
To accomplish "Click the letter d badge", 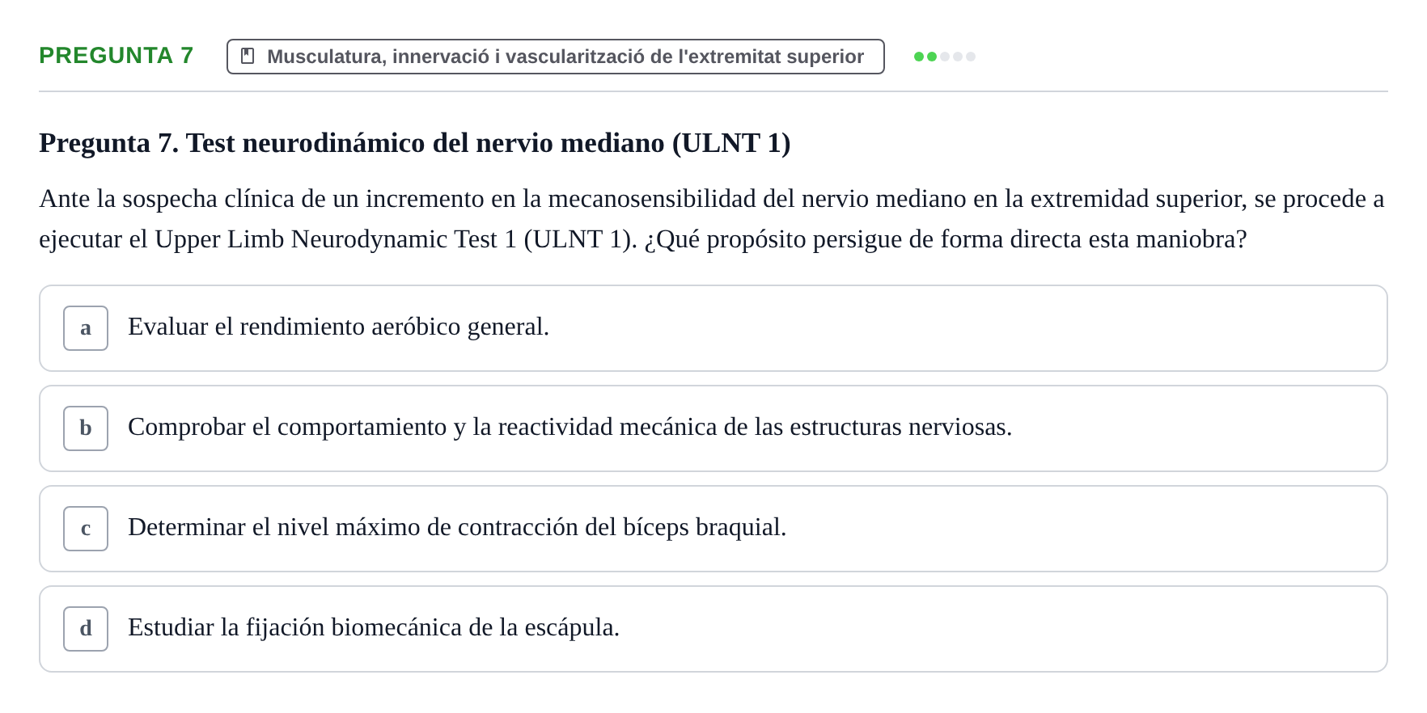I will (x=86, y=629).
